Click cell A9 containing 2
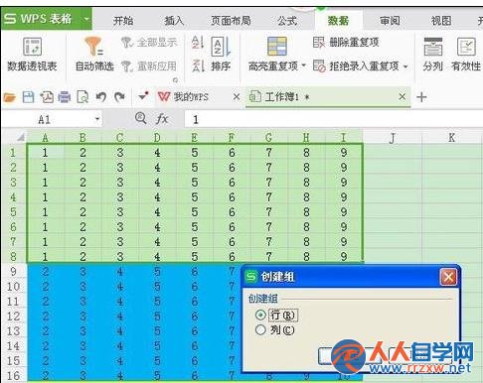 point(45,272)
